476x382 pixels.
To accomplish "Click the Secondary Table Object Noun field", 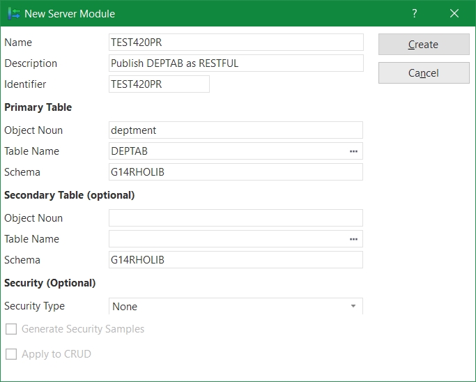I will coord(236,218).
